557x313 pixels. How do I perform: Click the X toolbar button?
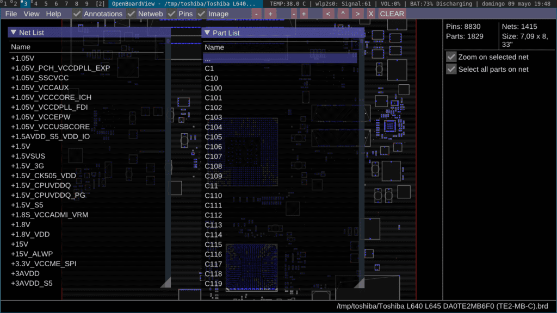(x=370, y=14)
